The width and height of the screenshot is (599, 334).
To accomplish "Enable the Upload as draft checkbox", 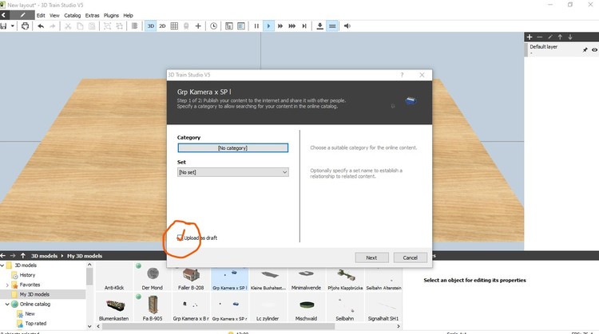I will click(180, 238).
